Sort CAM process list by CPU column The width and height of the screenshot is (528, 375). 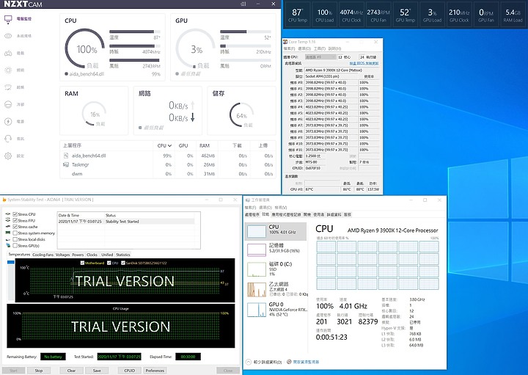(164, 145)
